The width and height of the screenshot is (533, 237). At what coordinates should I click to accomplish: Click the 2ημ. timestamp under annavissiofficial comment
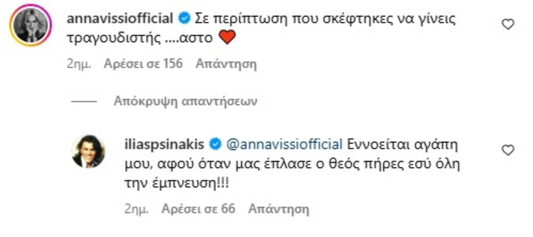[78, 64]
